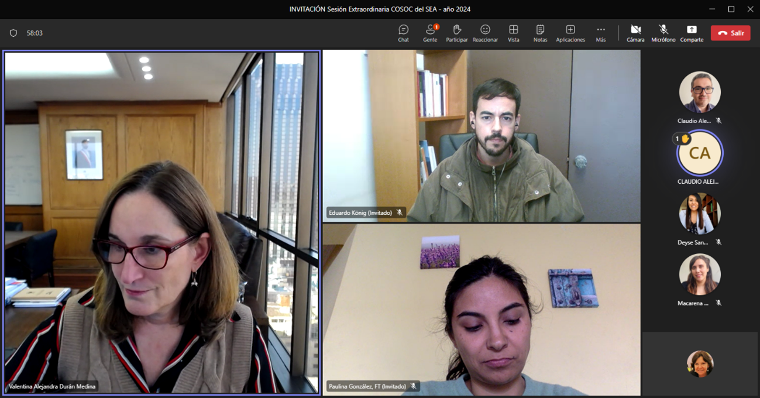
Task: Maximize the meeting window
Action: click(731, 9)
